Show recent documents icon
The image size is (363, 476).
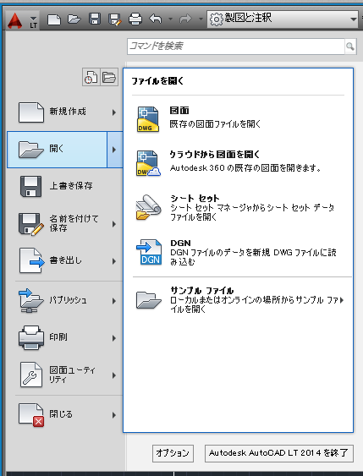[x=91, y=77]
